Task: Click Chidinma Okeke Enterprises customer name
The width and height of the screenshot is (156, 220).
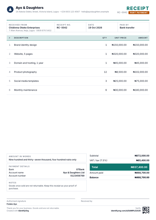Action: tap(24, 28)
